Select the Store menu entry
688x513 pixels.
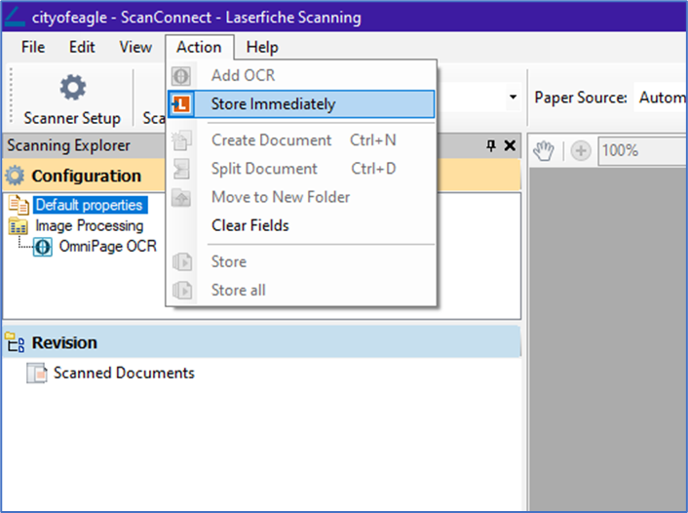pos(301,262)
